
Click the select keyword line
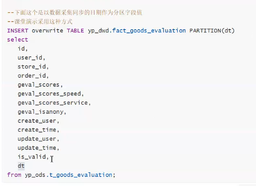(x=17, y=40)
